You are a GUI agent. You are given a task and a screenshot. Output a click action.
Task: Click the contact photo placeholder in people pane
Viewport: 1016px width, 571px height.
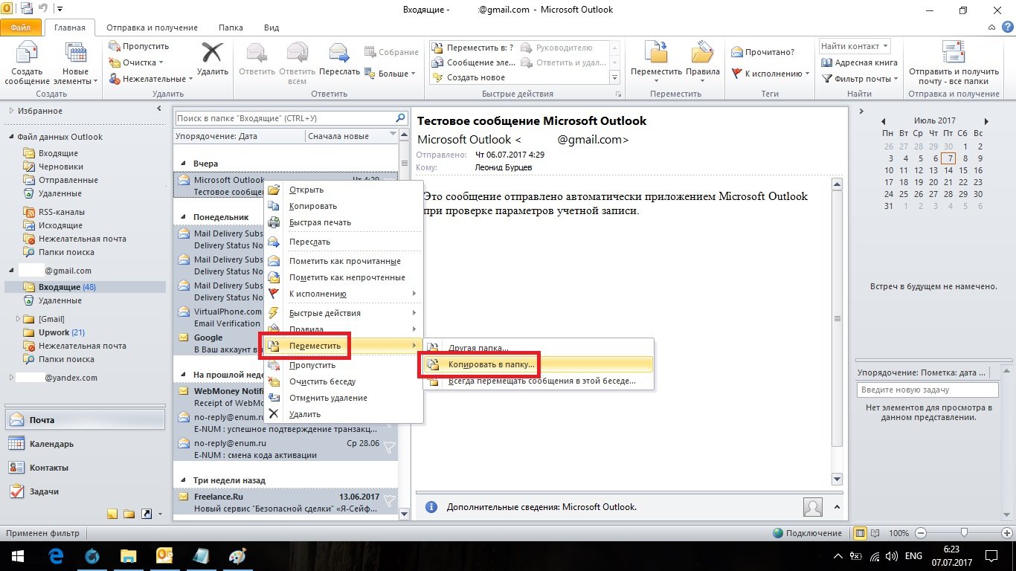coord(813,507)
